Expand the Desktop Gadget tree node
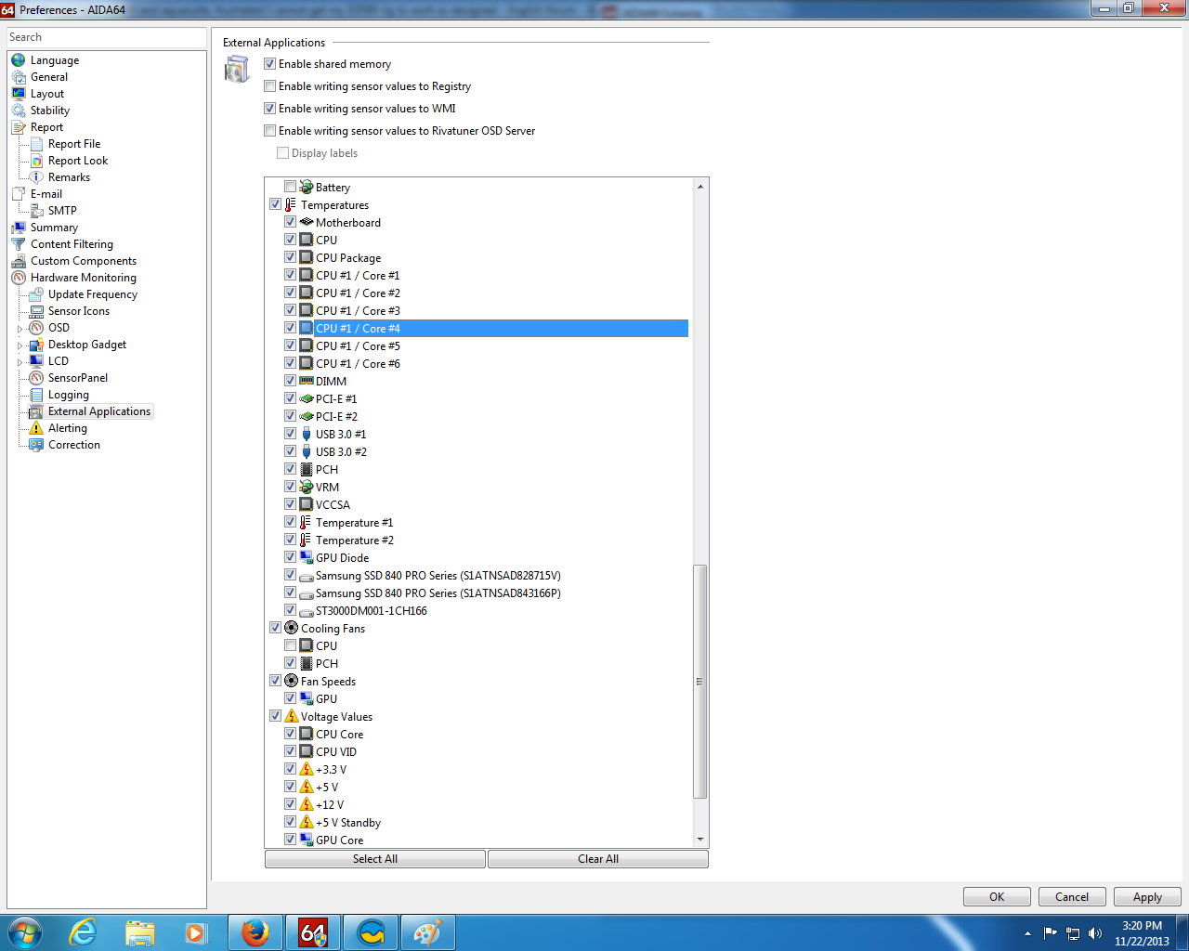 [x=20, y=345]
